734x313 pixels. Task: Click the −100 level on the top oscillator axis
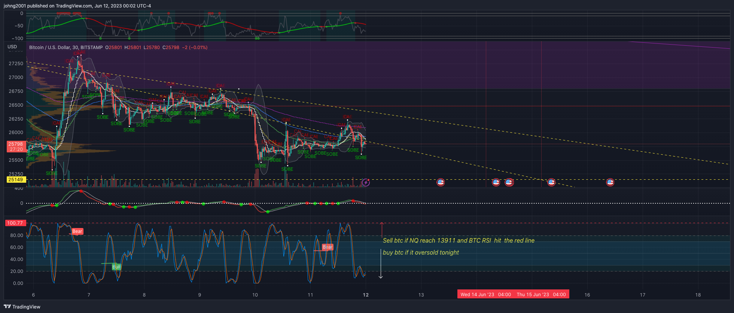pyautogui.click(x=17, y=38)
